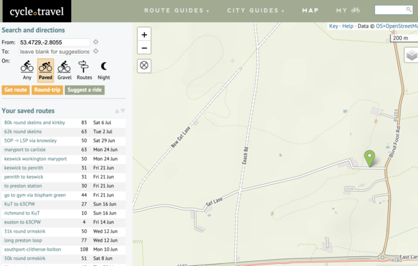The width and height of the screenshot is (418, 266).
Task: Clear the route with the circled X button
Action: (x=144, y=65)
